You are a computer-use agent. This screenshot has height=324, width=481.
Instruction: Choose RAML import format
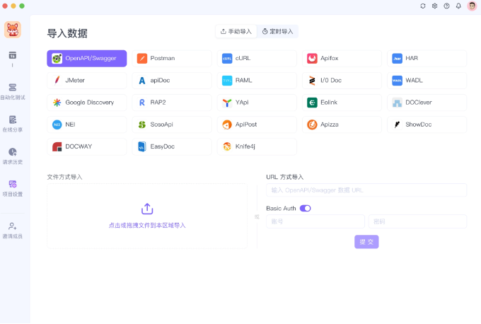coord(257,81)
